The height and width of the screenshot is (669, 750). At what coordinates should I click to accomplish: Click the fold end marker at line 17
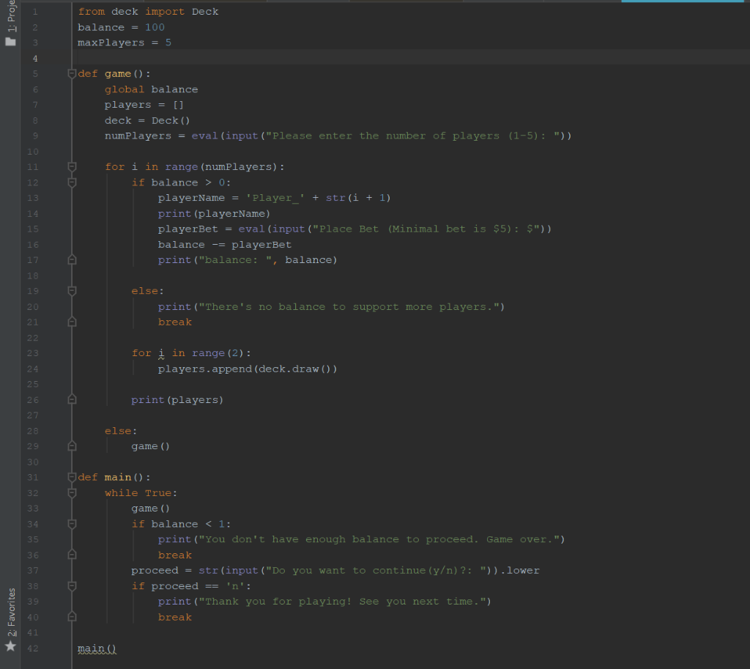(73, 260)
